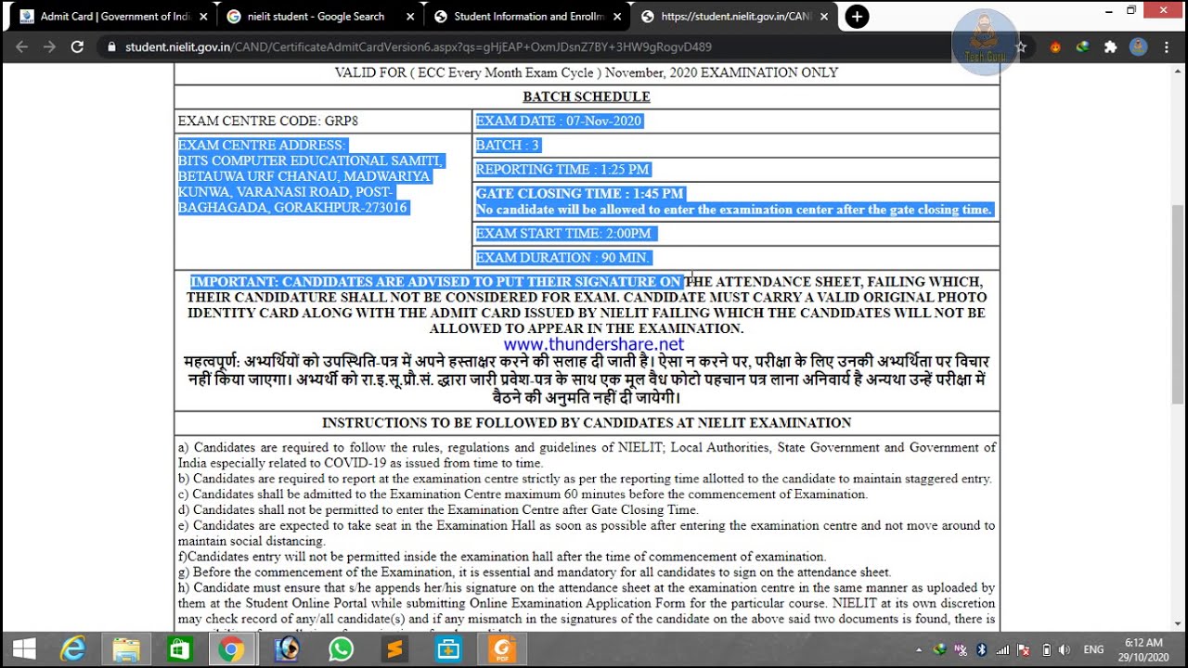Click the VALID FOR ECC November 2020 line
This screenshot has width=1188, height=668.
[587, 72]
